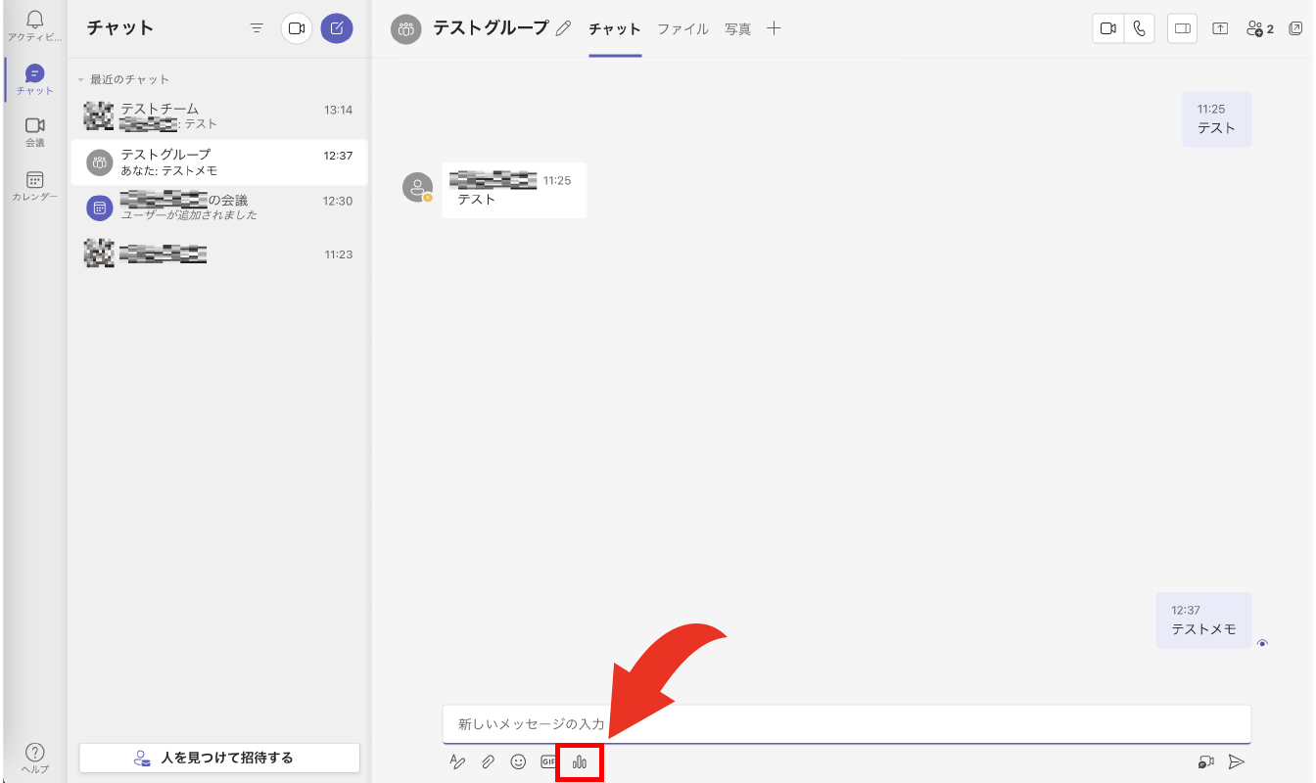Click 人を見つけて招待する button
The width and height of the screenshot is (1316, 783).
(x=219, y=758)
